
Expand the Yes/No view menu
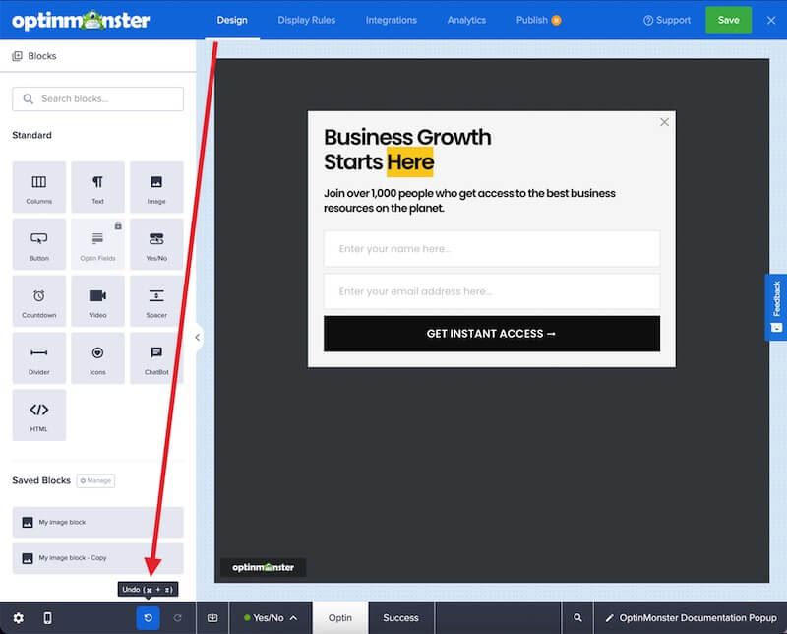271,618
